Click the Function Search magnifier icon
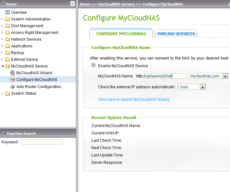The height and width of the screenshot is (192, 230). [4, 133]
